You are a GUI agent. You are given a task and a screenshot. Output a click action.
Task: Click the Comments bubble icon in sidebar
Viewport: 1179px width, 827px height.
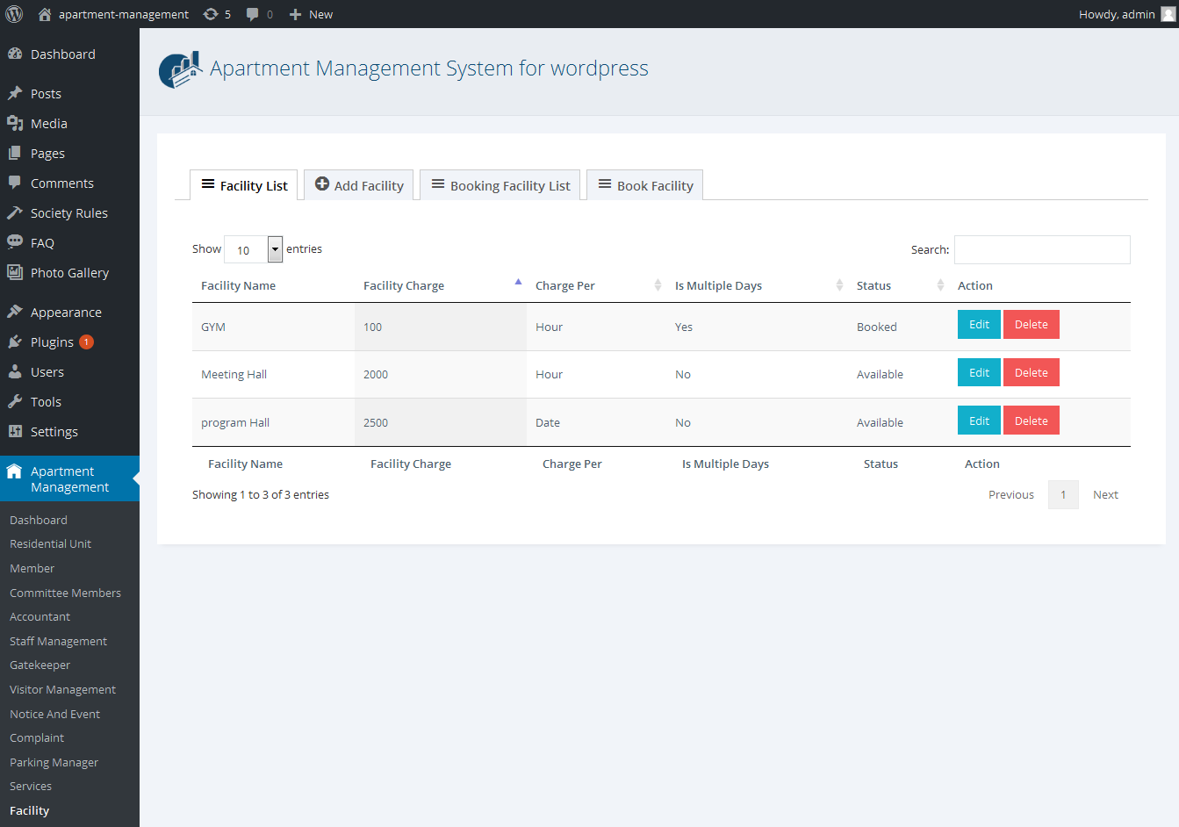15,183
